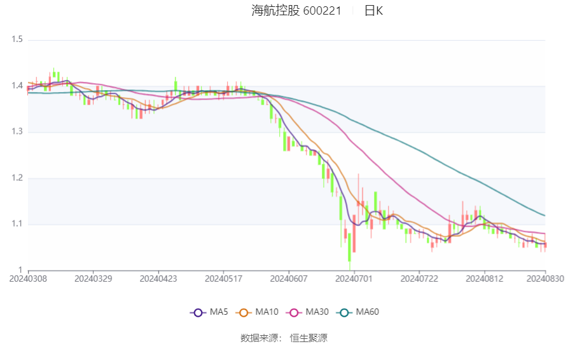568x344 pixels.
Task: Toggle the MA10 legend entry
Action: point(257,312)
